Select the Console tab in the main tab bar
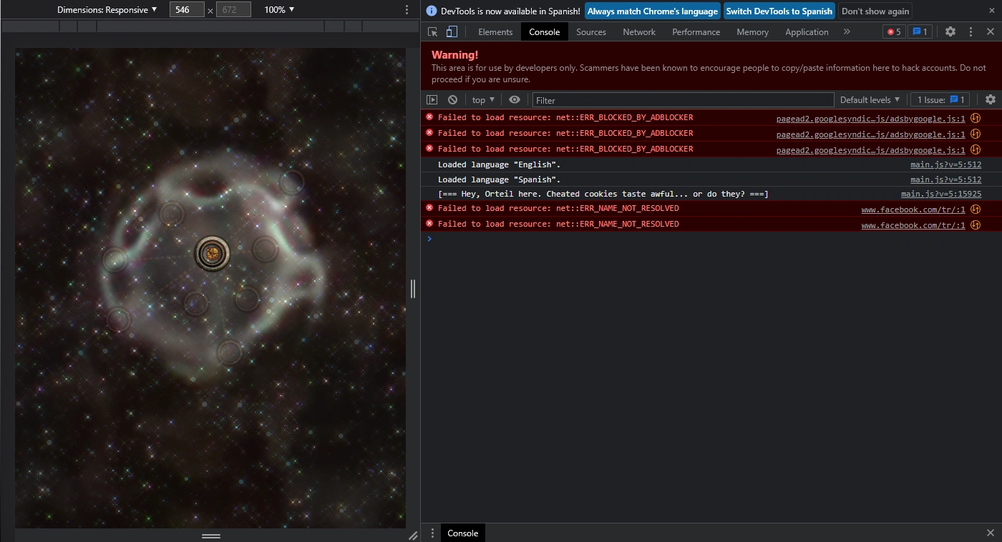Image resolution: width=1002 pixels, height=542 pixels. point(545,31)
